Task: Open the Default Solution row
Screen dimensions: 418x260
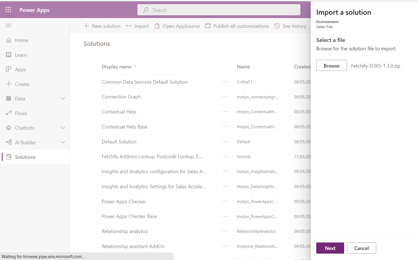Action: pos(119,142)
